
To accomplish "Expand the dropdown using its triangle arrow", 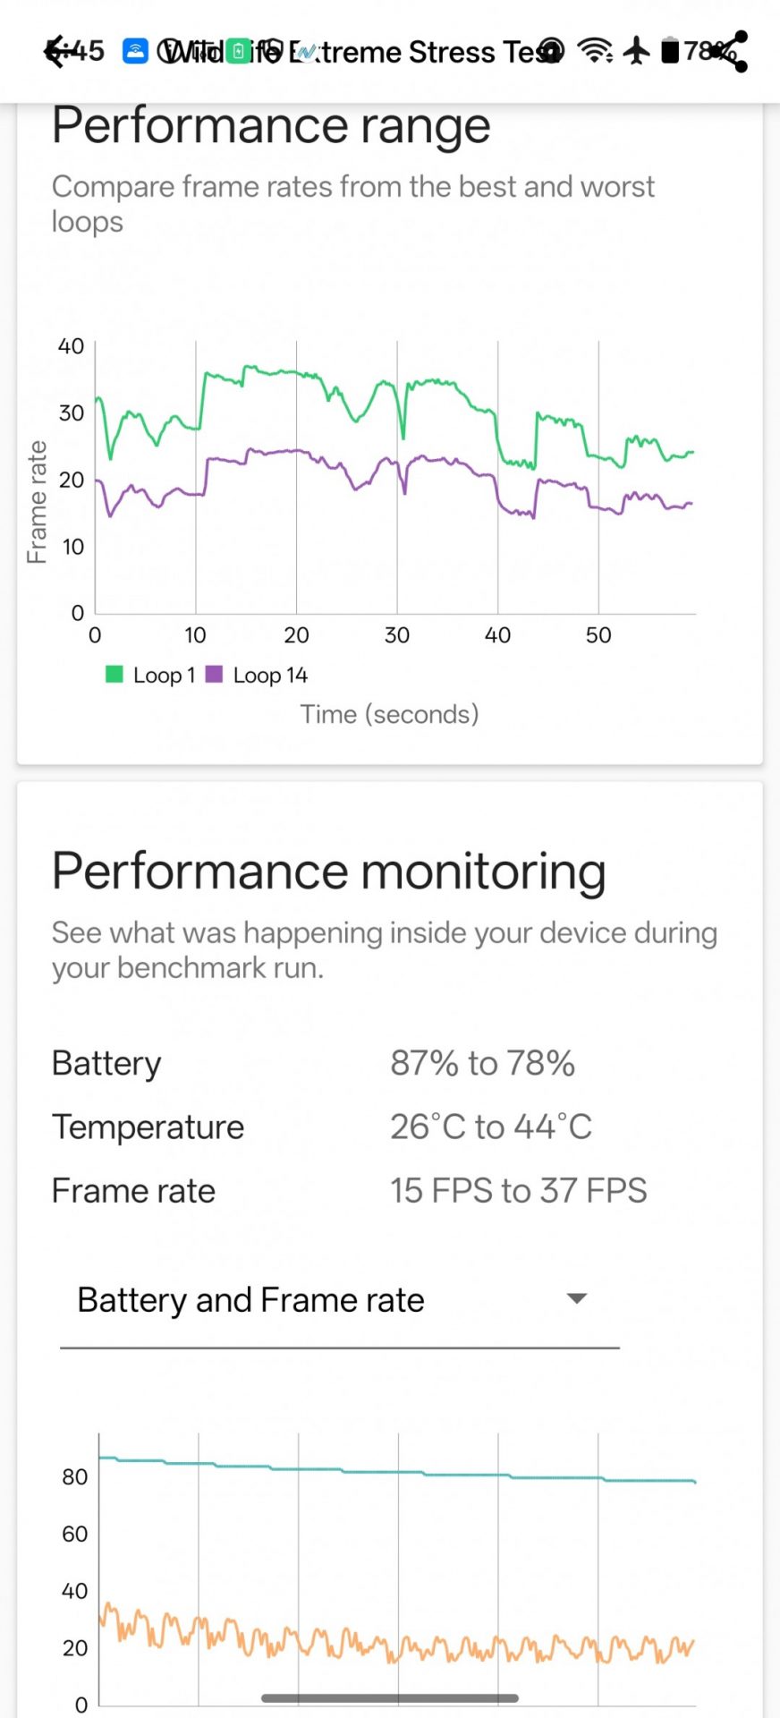I will tap(577, 1298).
